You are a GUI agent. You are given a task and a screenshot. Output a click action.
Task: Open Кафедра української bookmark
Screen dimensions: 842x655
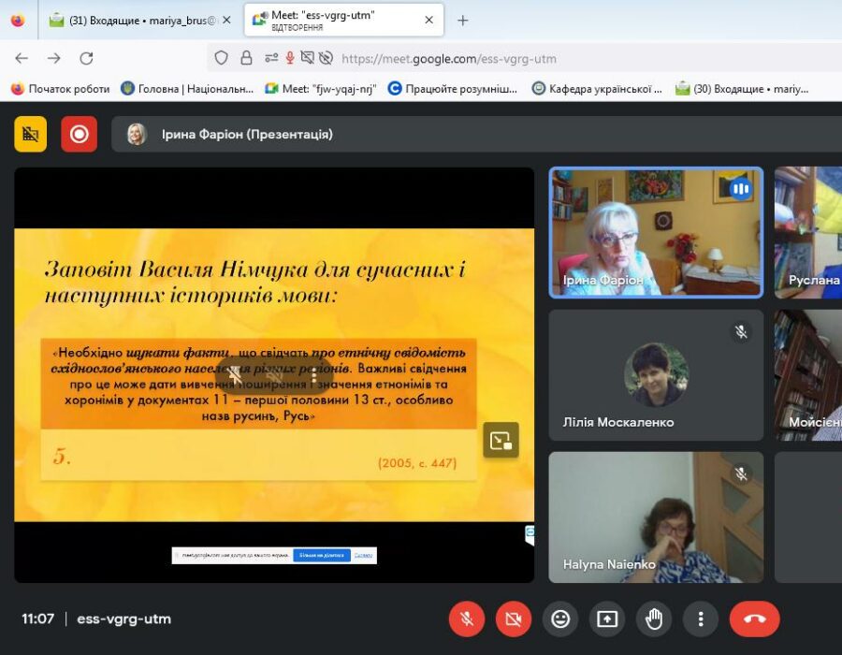click(x=597, y=89)
